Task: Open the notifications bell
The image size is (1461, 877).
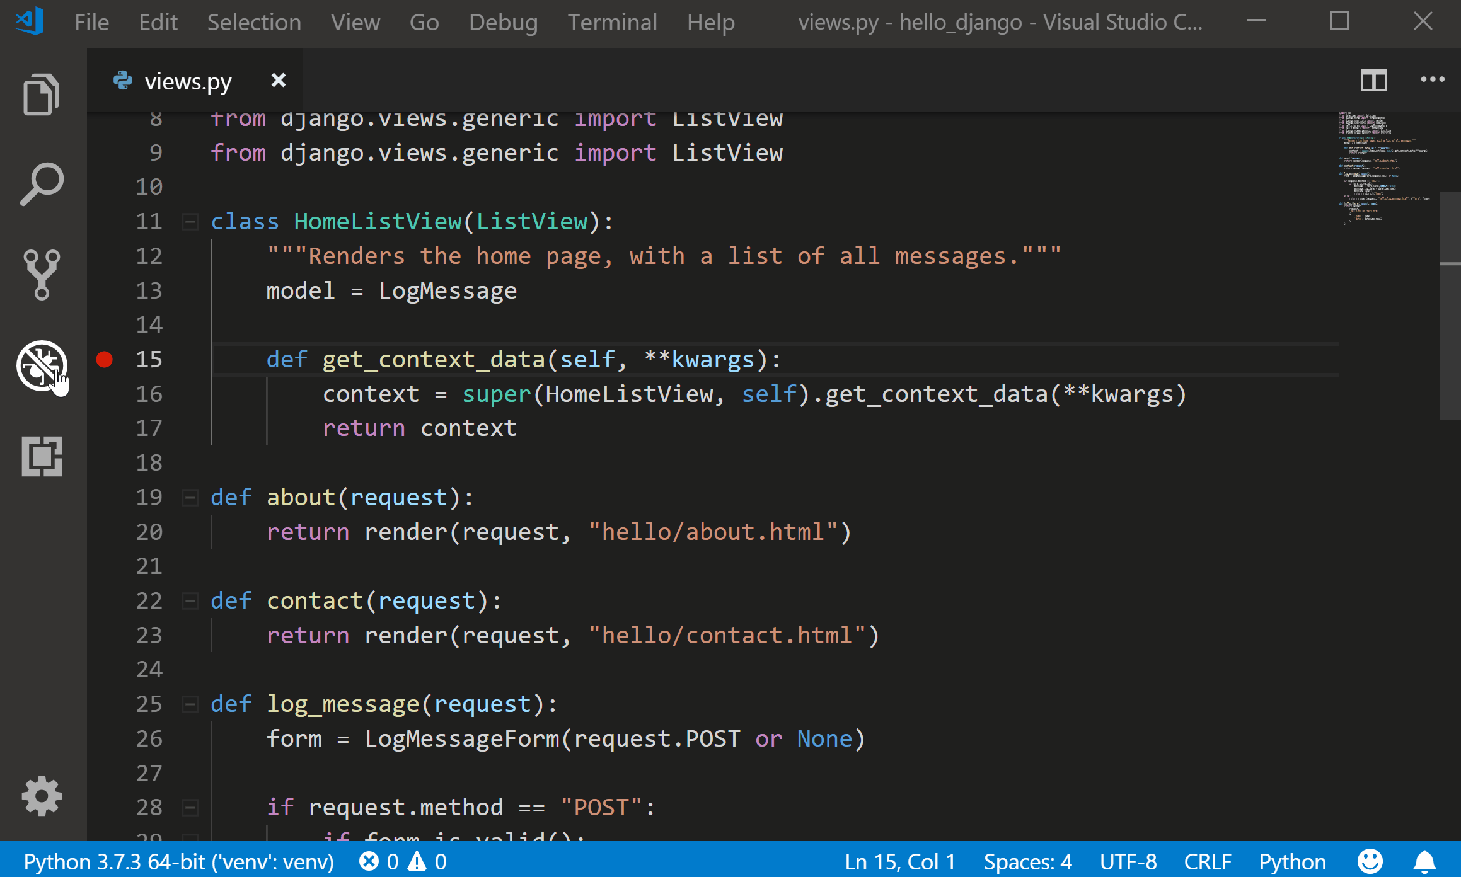Action: [x=1425, y=861]
